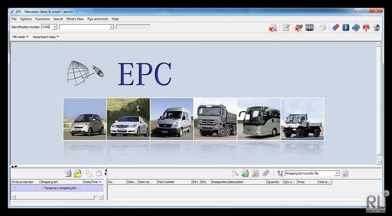Open the blue info icon
Screen dimensions: 392x216
click(346, 27)
